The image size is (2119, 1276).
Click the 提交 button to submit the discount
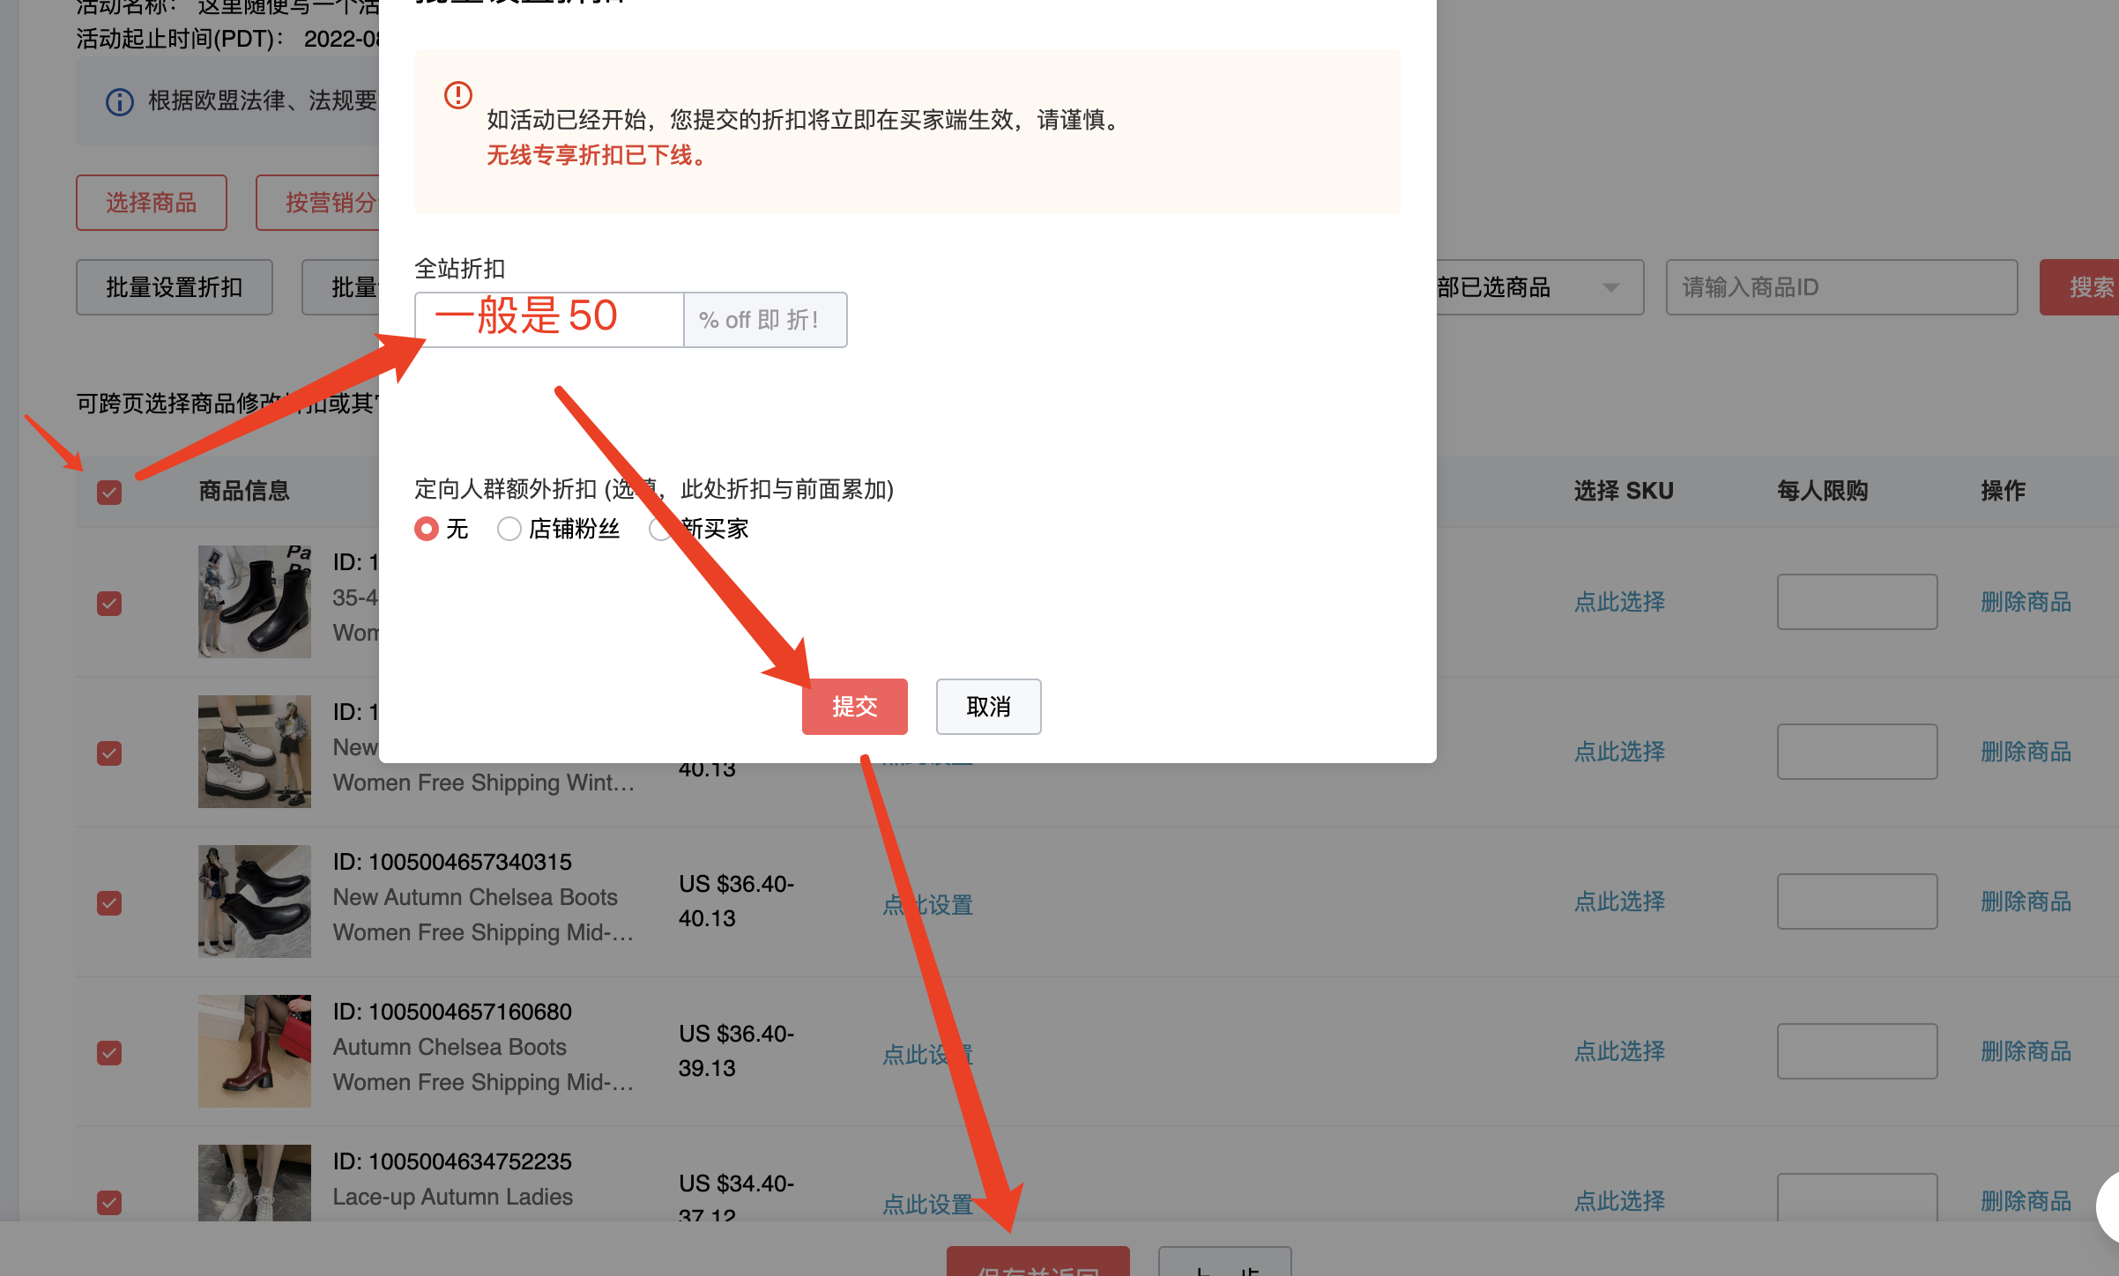pyautogui.click(x=854, y=706)
